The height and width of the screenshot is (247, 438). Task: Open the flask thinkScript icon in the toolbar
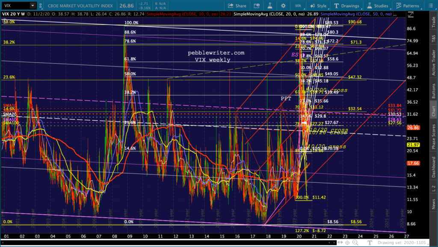point(270,6)
